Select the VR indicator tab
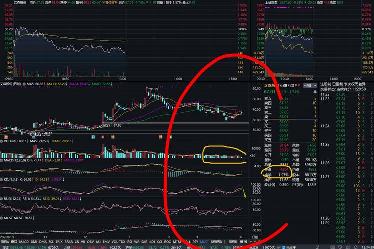374x249 pixels. (83, 242)
